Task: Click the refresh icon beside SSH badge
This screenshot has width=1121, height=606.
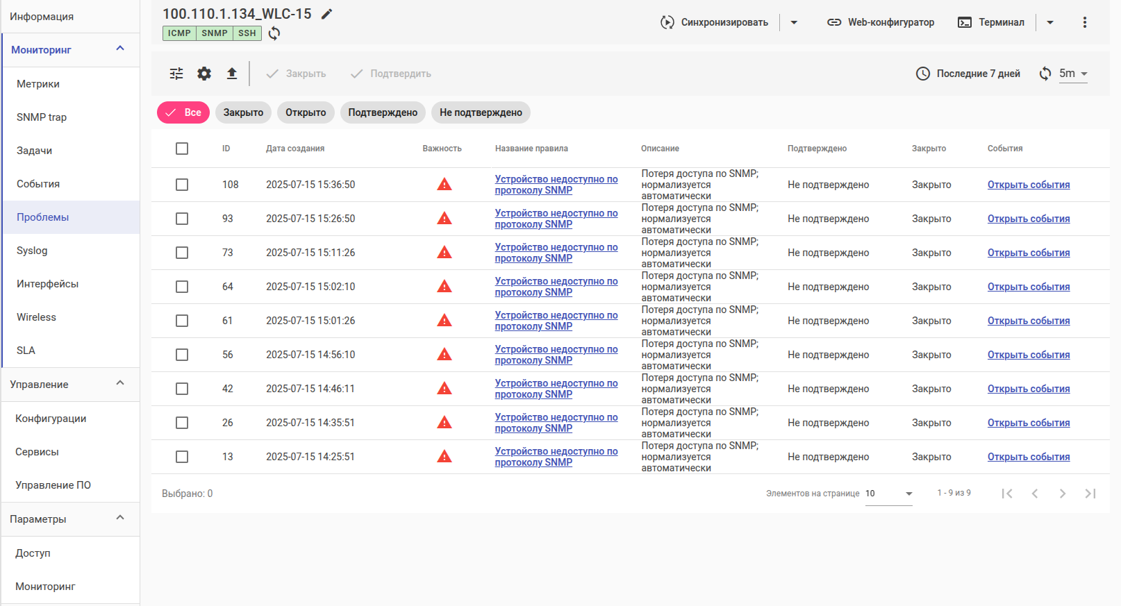Action: [x=274, y=33]
